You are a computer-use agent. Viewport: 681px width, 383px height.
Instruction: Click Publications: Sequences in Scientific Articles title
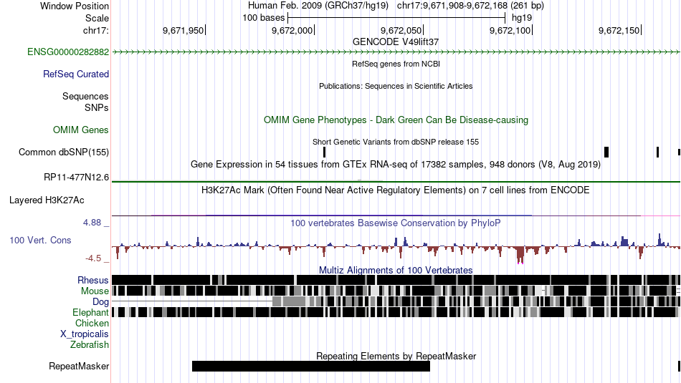tap(396, 87)
